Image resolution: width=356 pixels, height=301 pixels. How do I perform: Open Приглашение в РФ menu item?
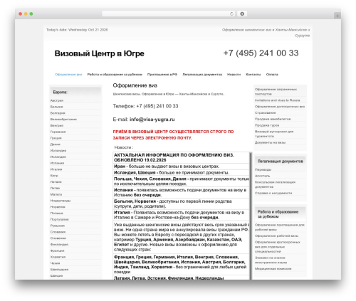pyautogui.click(x=162, y=75)
